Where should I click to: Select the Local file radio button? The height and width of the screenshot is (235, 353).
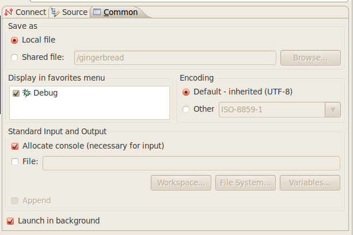pos(15,40)
